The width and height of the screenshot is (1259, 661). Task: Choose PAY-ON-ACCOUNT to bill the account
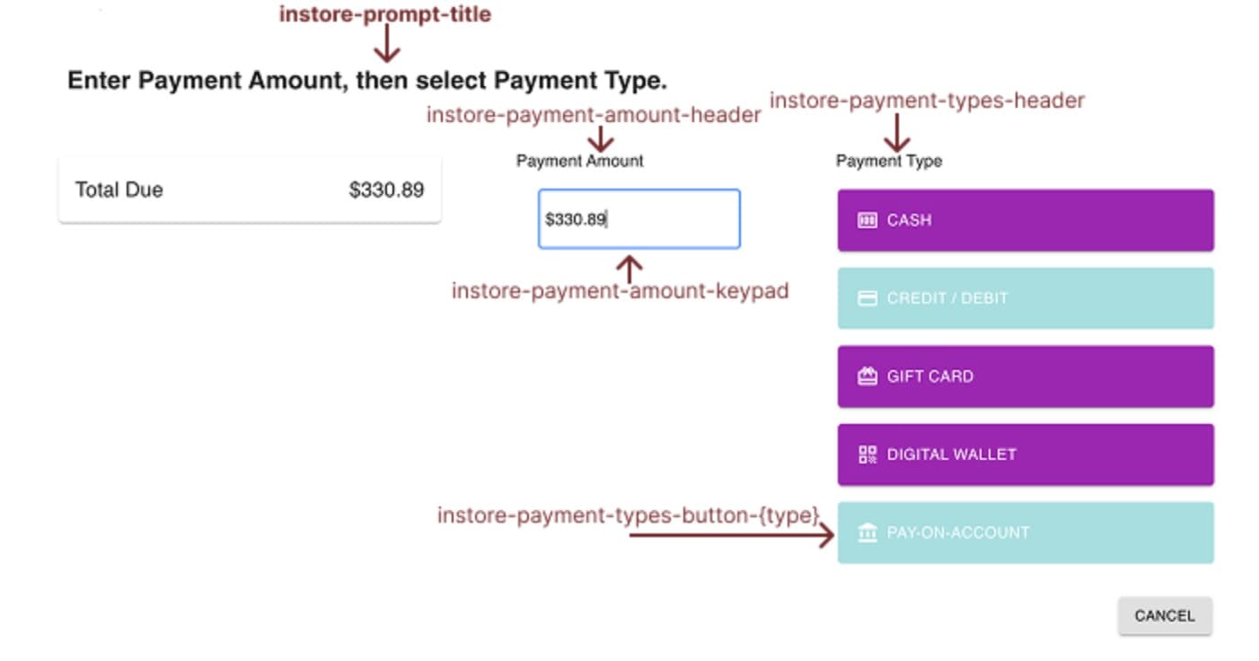click(1024, 533)
